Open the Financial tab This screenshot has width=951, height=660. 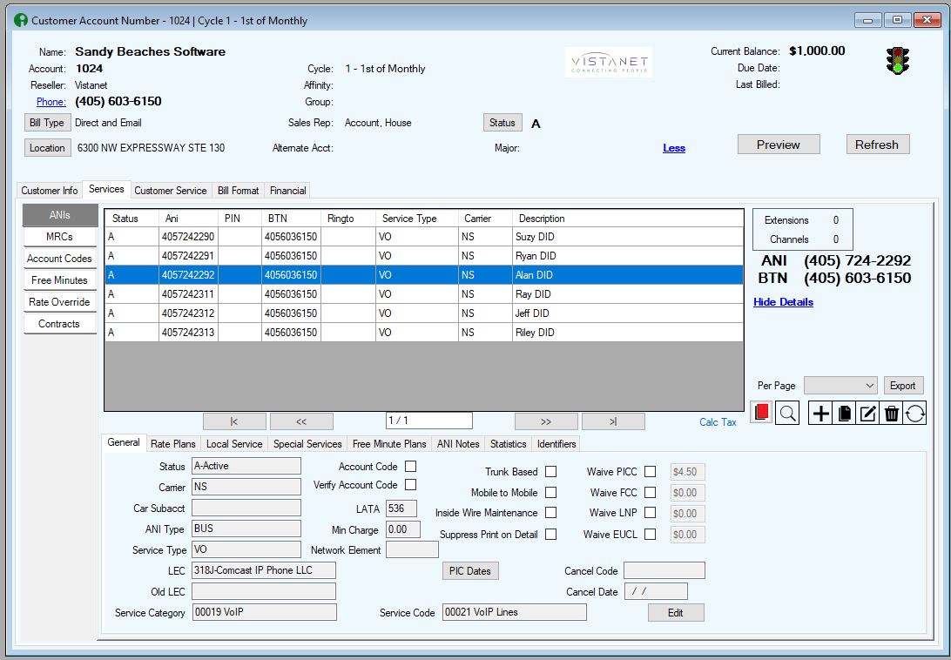point(288,191)
